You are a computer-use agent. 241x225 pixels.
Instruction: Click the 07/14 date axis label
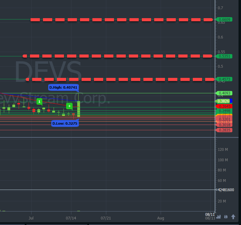pos(71,218)
